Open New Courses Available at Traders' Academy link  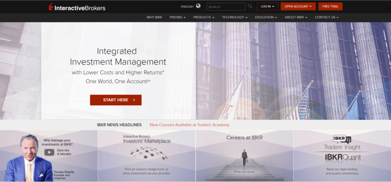point(189,125)
